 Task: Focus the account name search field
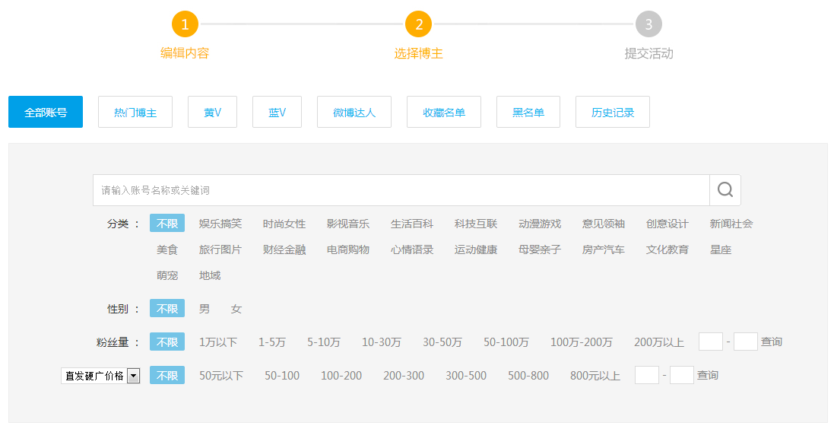coord(401,190)
